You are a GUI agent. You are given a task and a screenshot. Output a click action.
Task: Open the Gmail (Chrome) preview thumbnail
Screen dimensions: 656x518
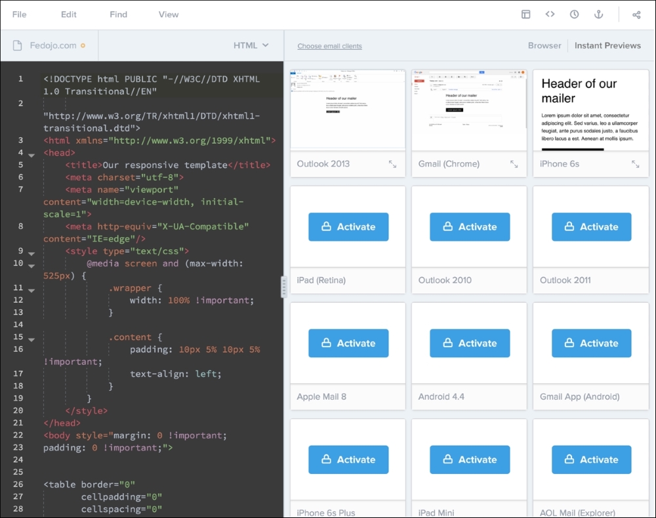click(469, 110)
